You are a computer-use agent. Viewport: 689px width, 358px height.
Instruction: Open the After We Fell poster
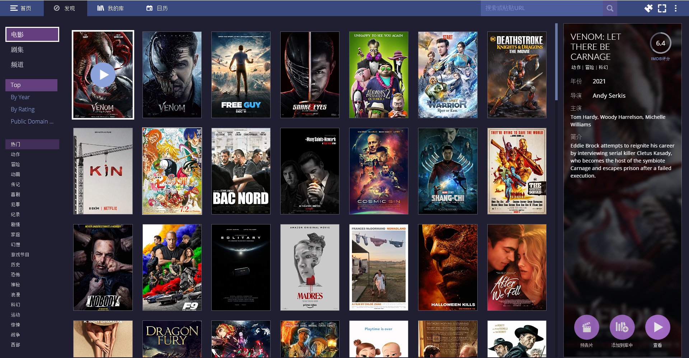tap(517, 267)
